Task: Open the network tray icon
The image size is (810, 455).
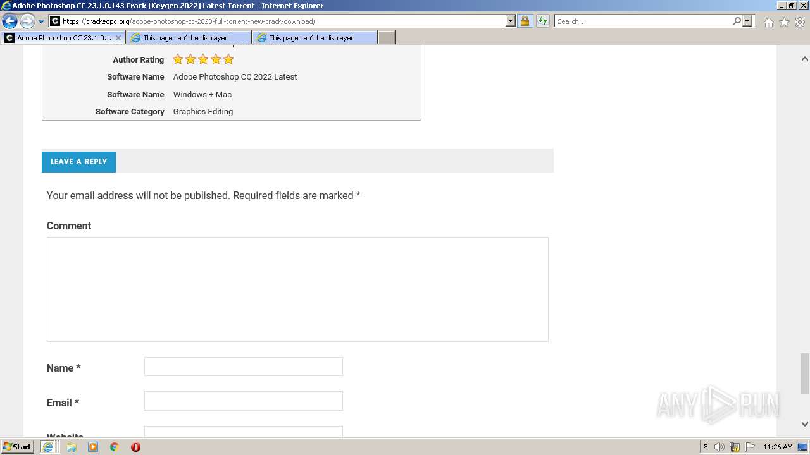Action: (x=735, y=447)
